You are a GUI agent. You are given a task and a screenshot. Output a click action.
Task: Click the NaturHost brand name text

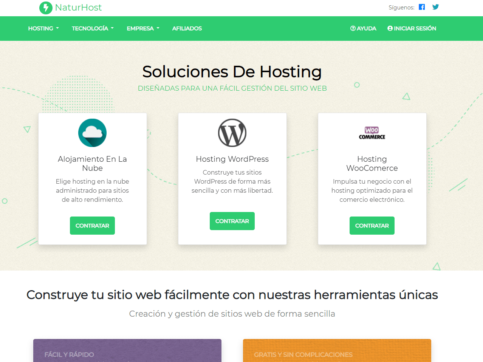tap(78, 8)
